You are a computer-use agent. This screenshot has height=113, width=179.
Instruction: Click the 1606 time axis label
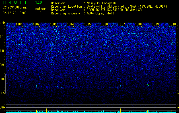(104, 24)
